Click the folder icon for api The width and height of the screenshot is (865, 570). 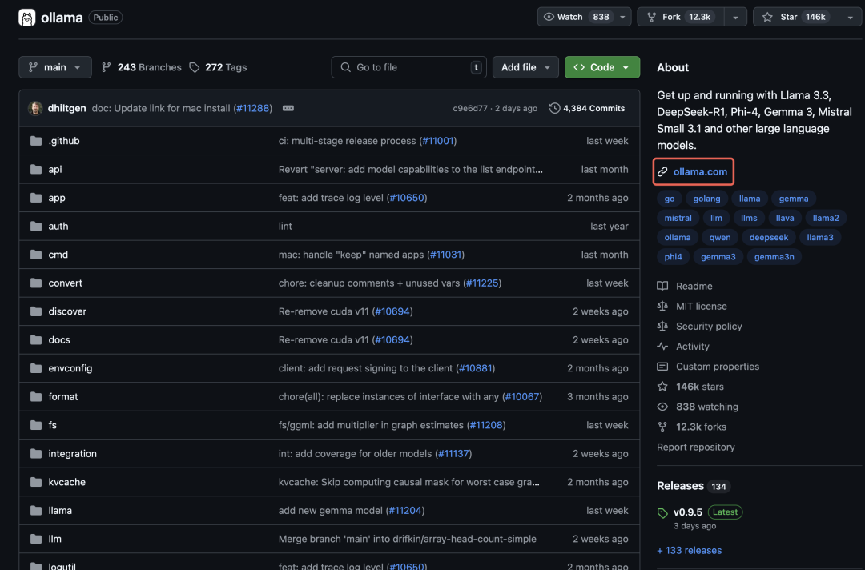tap(36, 169)
